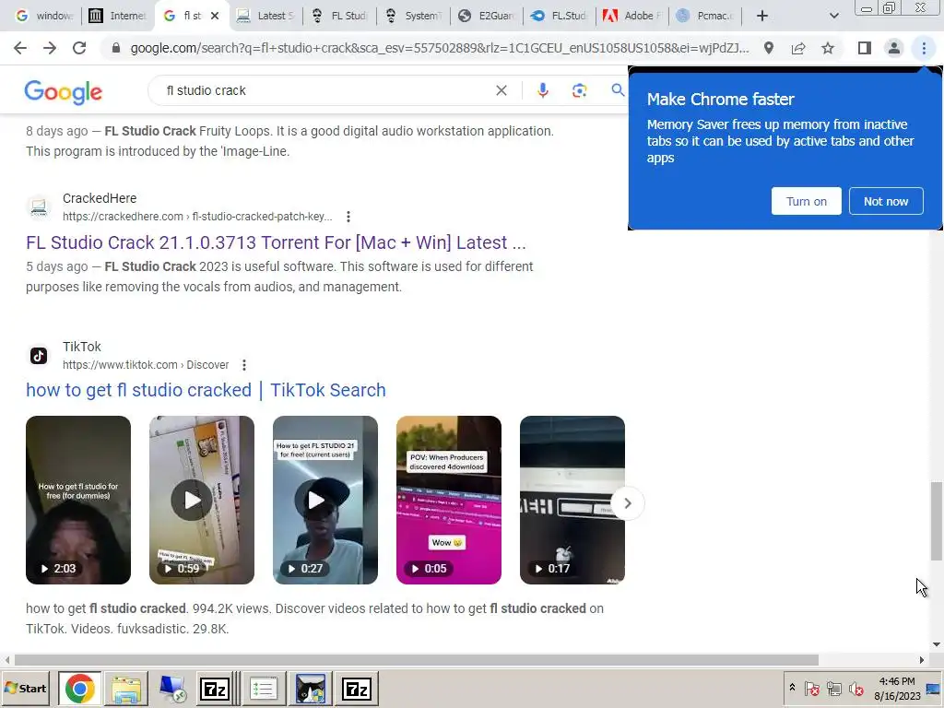This screenshot has height=708, width=944.
Task: Expand the tab search dropdown arrow
Action: tap(833, 16)
